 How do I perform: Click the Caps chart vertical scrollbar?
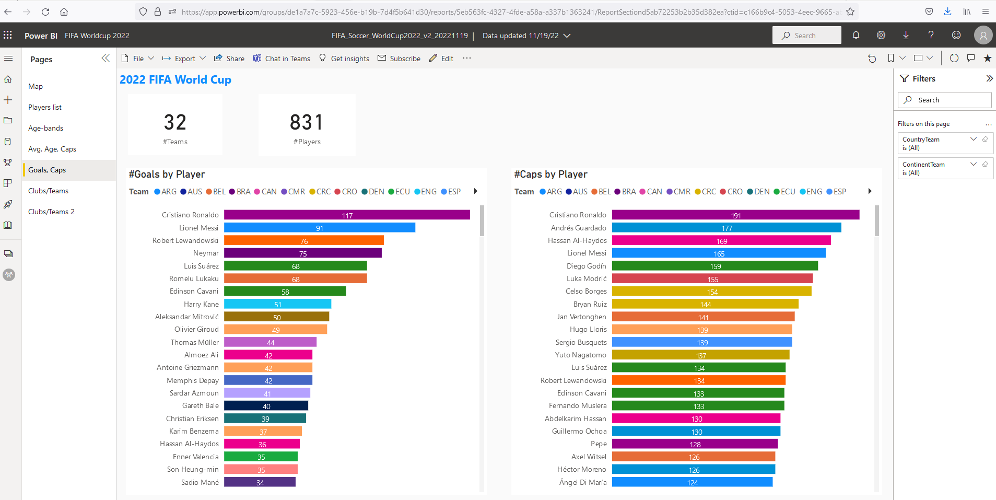pyautogui.click(x=876, y=221)
